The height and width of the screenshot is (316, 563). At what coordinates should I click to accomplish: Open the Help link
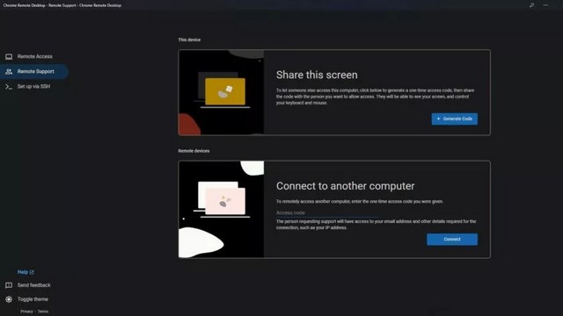point(23,272)
